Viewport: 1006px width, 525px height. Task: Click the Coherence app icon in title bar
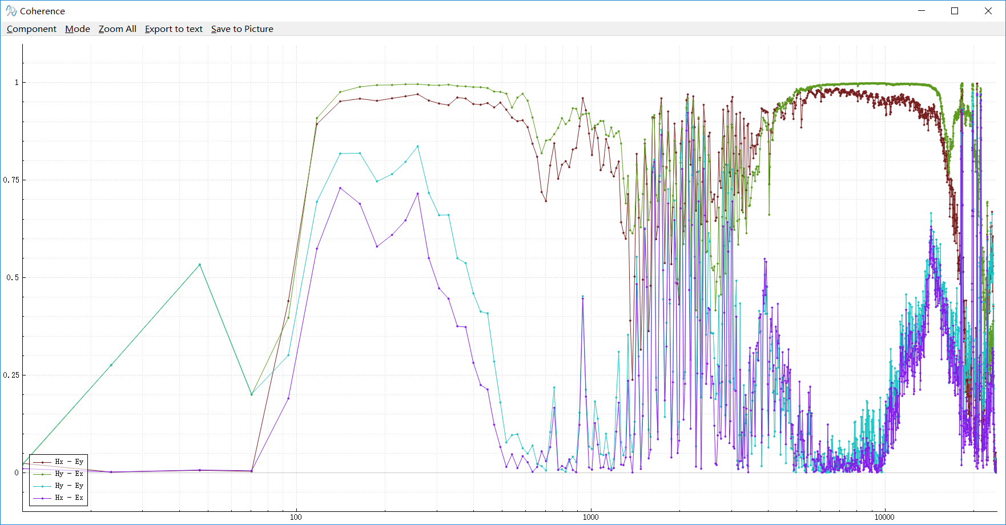tap(11, 11)
